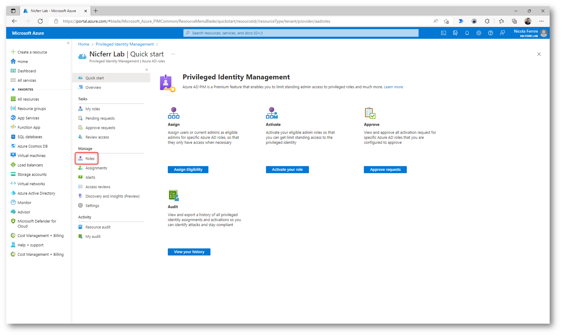
Task: Click the Azure Cosmos DB icon
Action: (x=13, y=146)
